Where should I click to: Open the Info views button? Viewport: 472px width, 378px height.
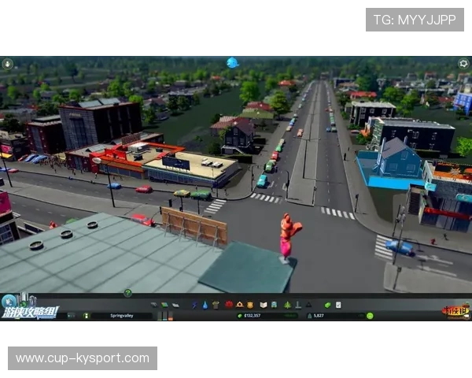pos(8,64)
